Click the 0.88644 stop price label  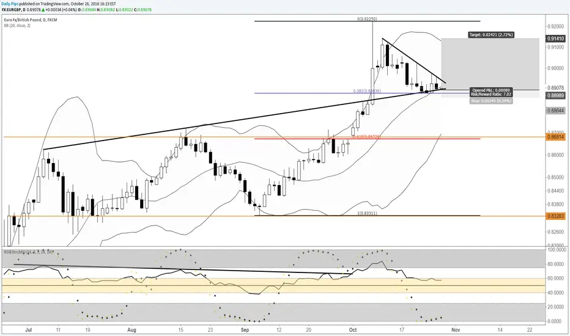pos(555,110)
